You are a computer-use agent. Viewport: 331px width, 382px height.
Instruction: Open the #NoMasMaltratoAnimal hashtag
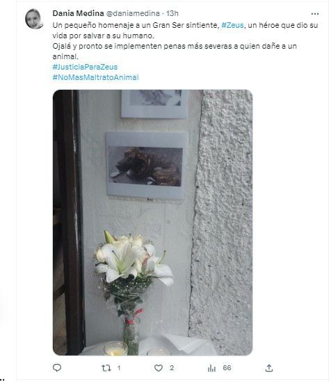pyautogui.click(x=96, y=77)
